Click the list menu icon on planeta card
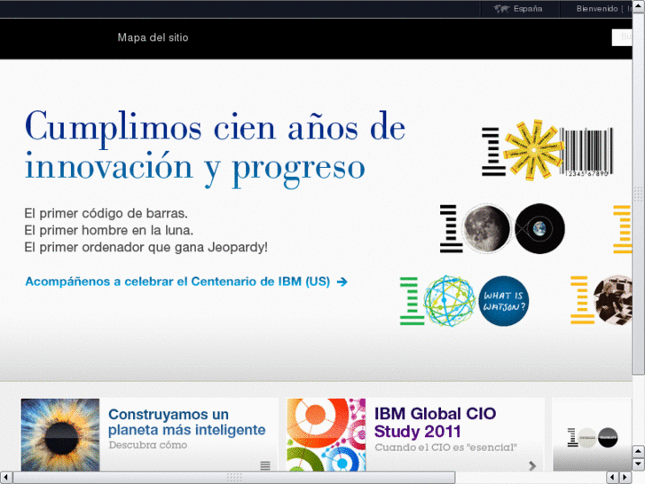Image resolution: width=645 pixels, height=484 pixels. [265, 465]
